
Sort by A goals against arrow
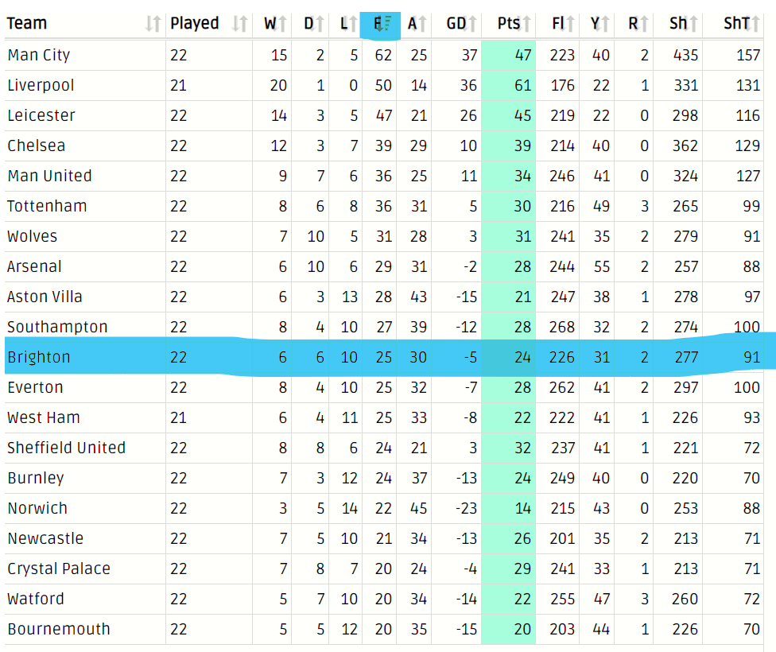pyautogui.click(x=422, y=23)
